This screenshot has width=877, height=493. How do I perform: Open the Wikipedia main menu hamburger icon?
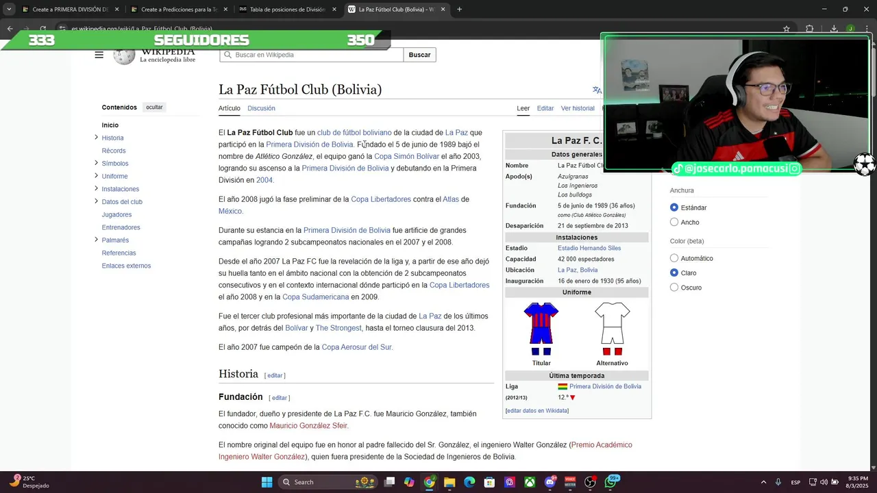pos(99,55)
